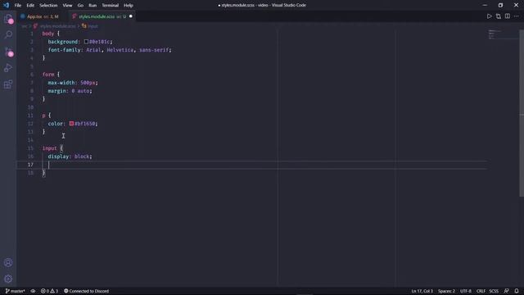Change indentation via Spaces: 2

pos(446,291)
